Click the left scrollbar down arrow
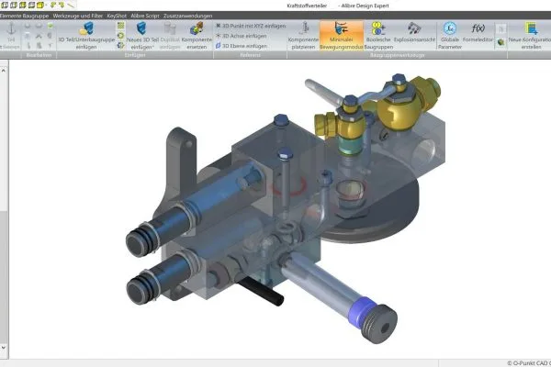Screen dimensions: 551x367 coord(4,348)
